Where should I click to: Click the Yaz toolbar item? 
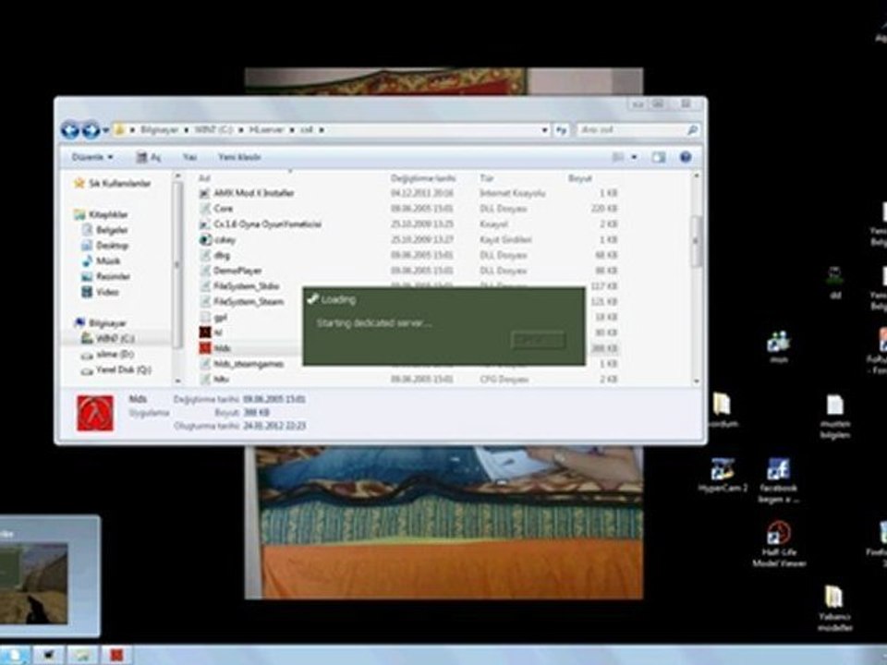pos(189,158)
